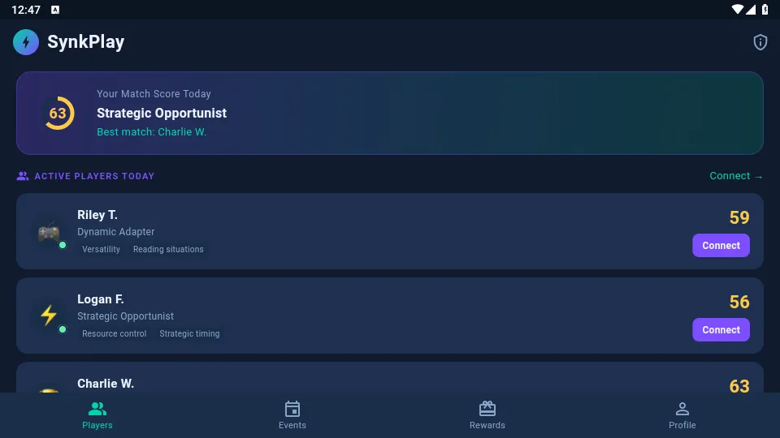The image size is (780, 438).
Task: Tap Logan F.'s score 56
Action: point(739,302)
